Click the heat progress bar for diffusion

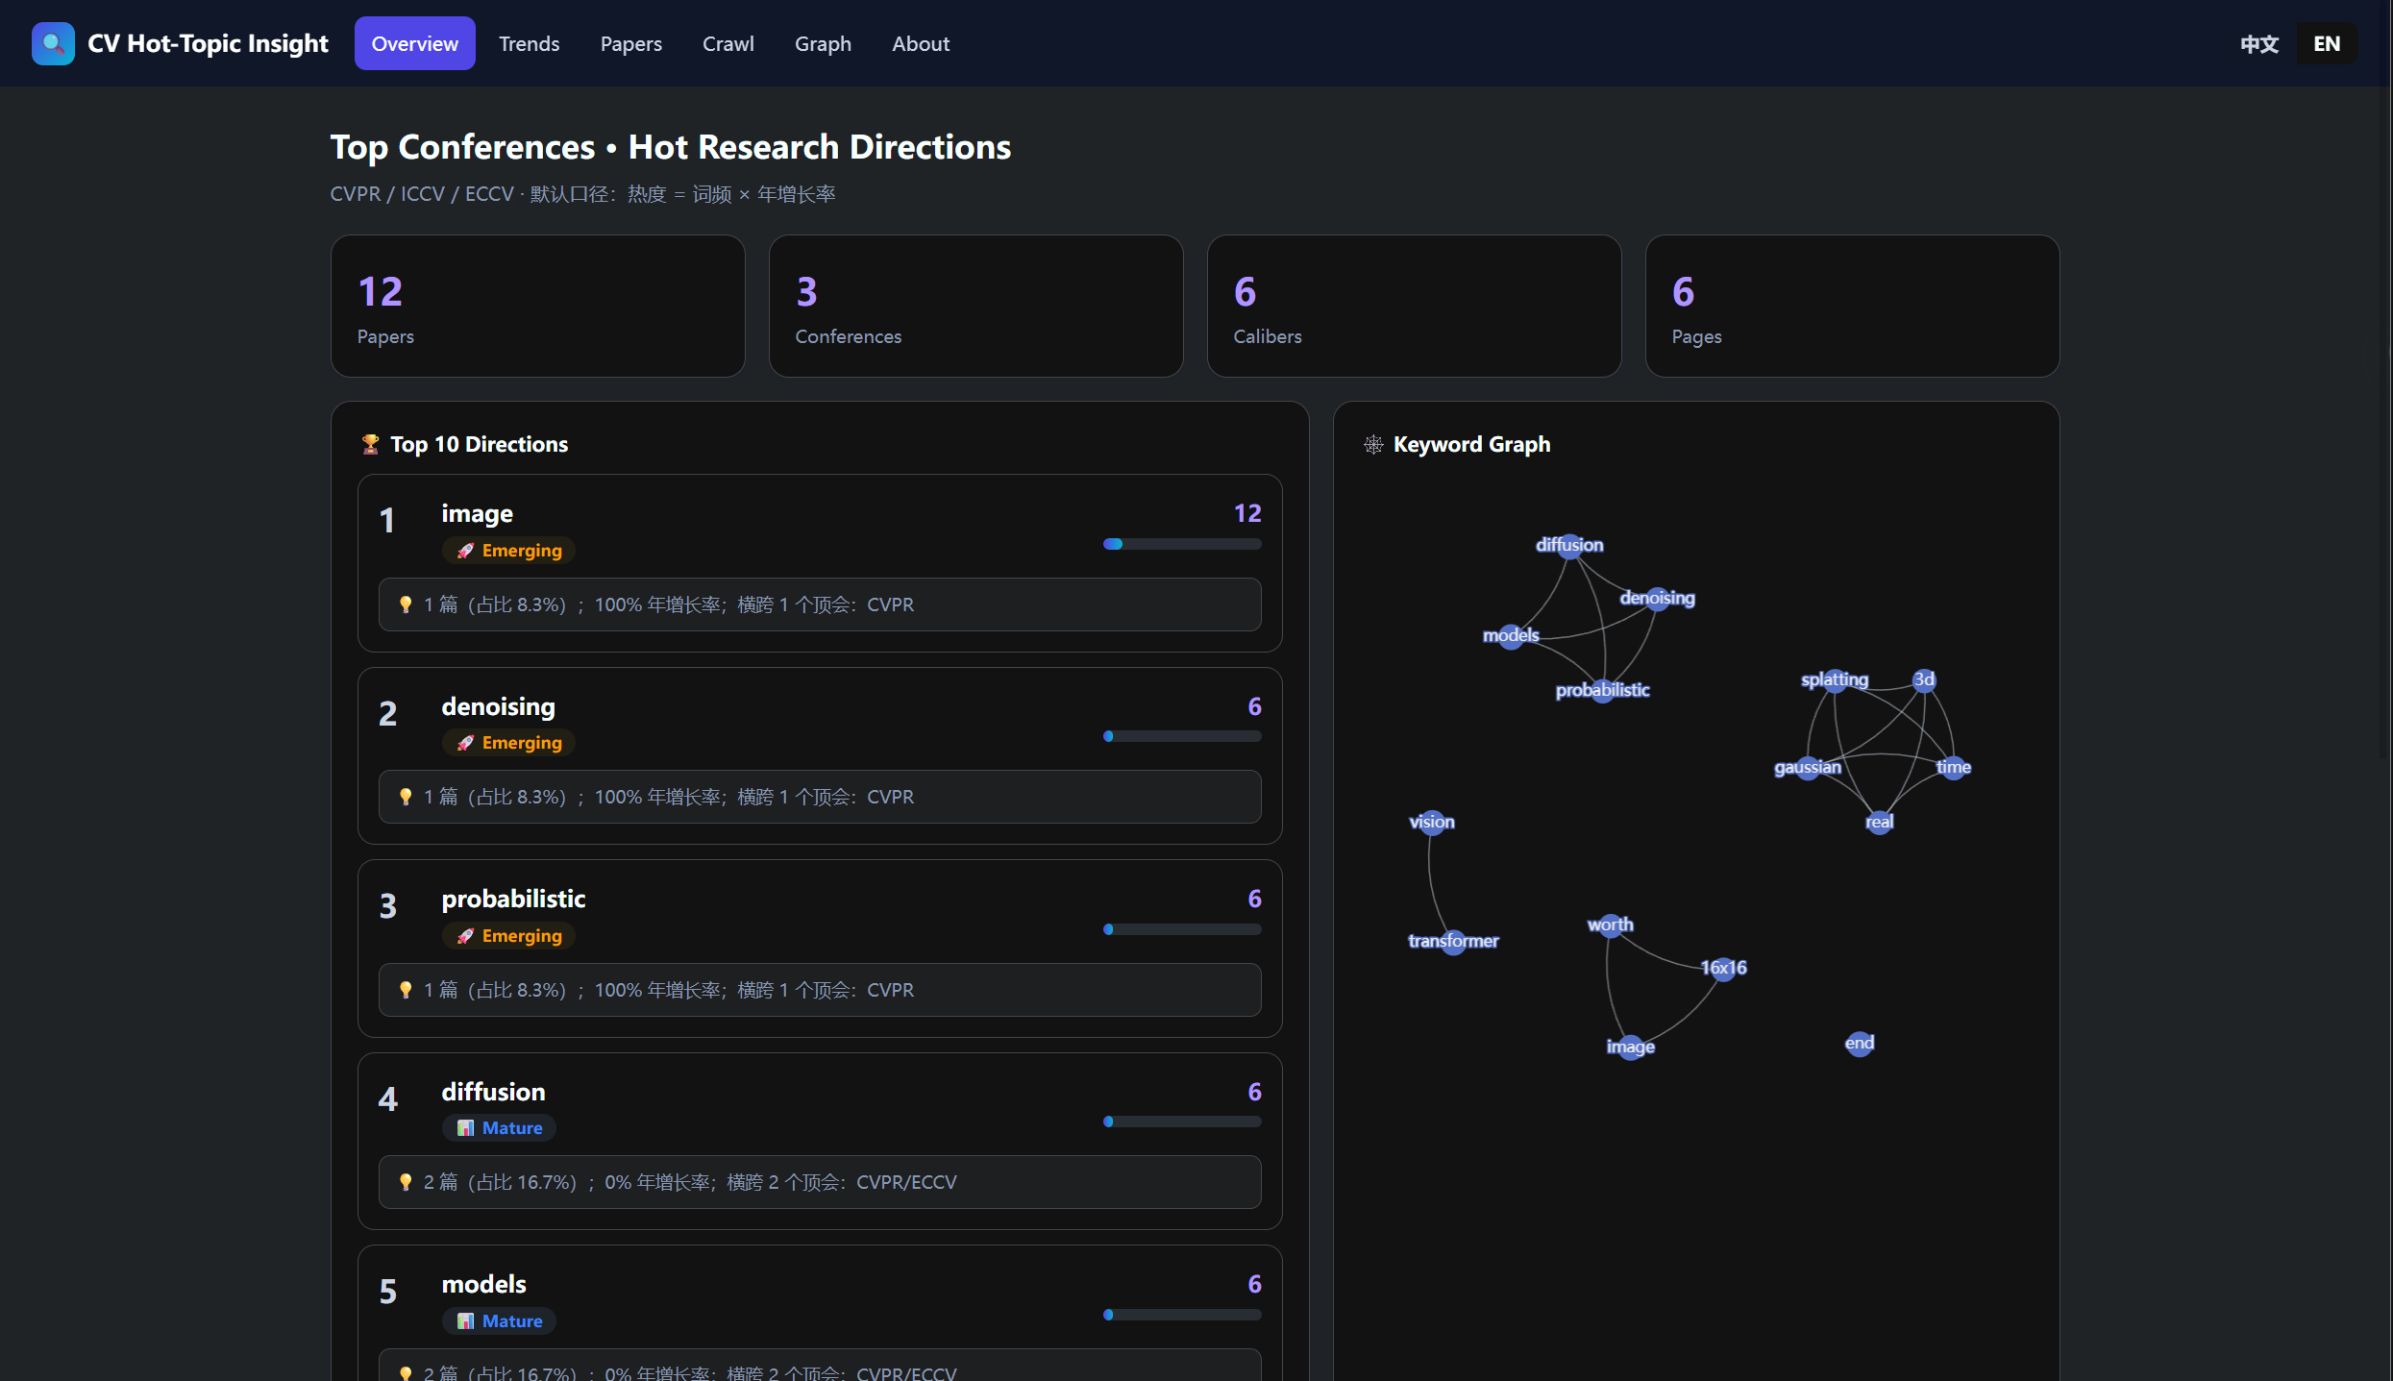click(1182, 1122)
